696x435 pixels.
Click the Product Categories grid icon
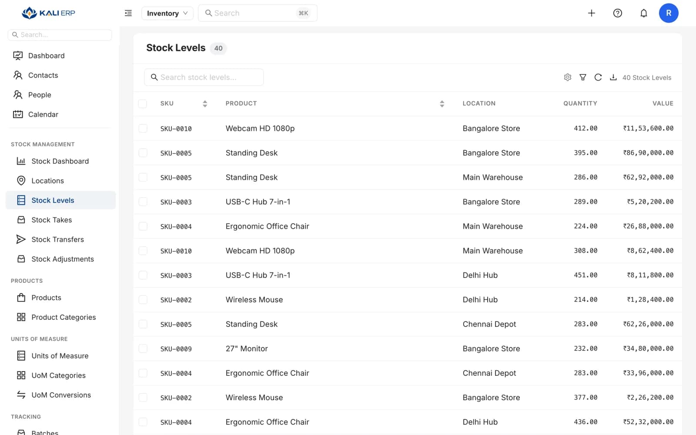point(21,317)
